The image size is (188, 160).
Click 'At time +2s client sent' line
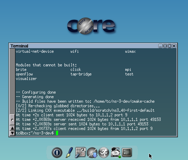pyautogui.click(x=71, y=115)
